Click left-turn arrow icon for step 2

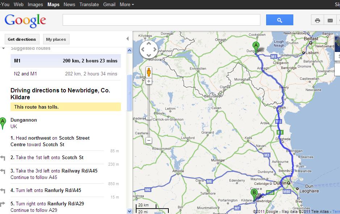tap(3, 158)
